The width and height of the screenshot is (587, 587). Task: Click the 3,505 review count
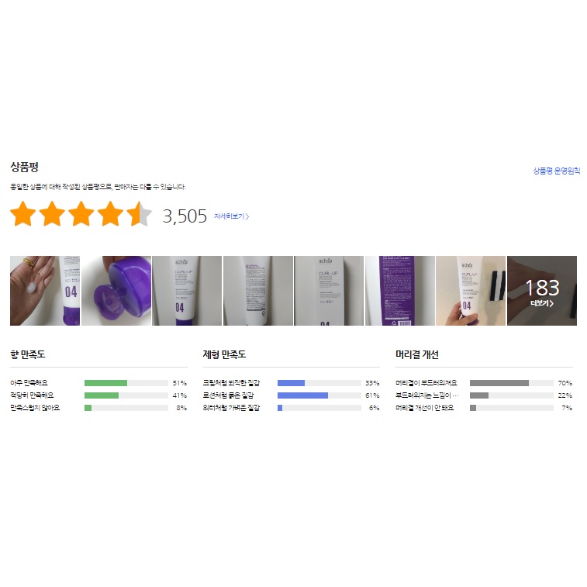click(x=185, y=216)
